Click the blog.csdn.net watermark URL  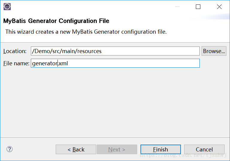pos(183,155)
